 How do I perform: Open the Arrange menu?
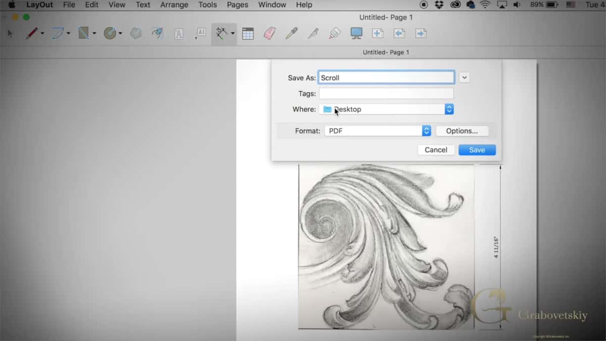click(x=174, y=5)
